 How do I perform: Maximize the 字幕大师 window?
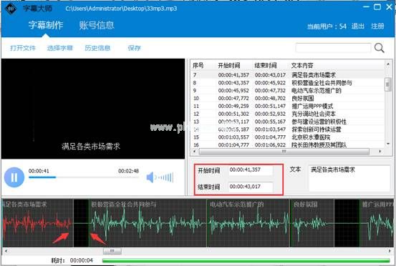pyautogui.click(x=377, y=7)
